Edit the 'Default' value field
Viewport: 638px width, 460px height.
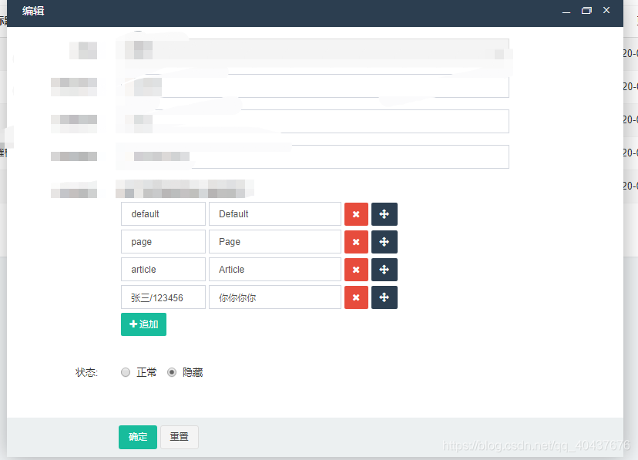pos(275,214)
